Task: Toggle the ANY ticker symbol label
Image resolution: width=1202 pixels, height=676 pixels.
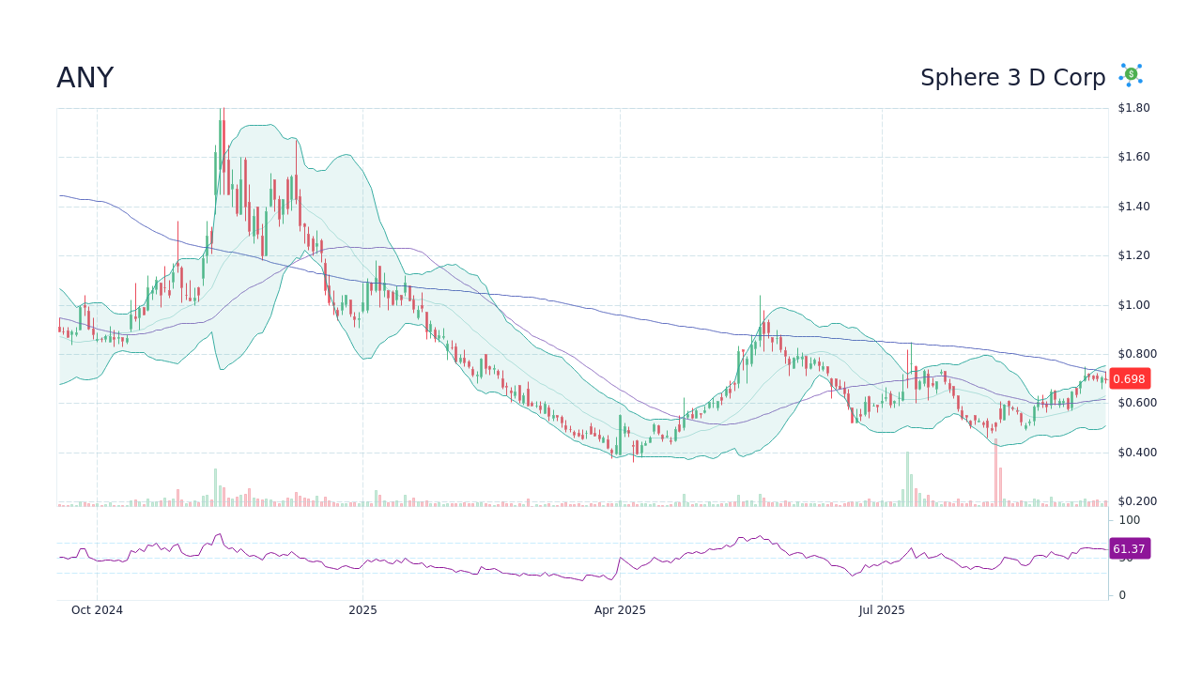Action: [x=85, y=78]
